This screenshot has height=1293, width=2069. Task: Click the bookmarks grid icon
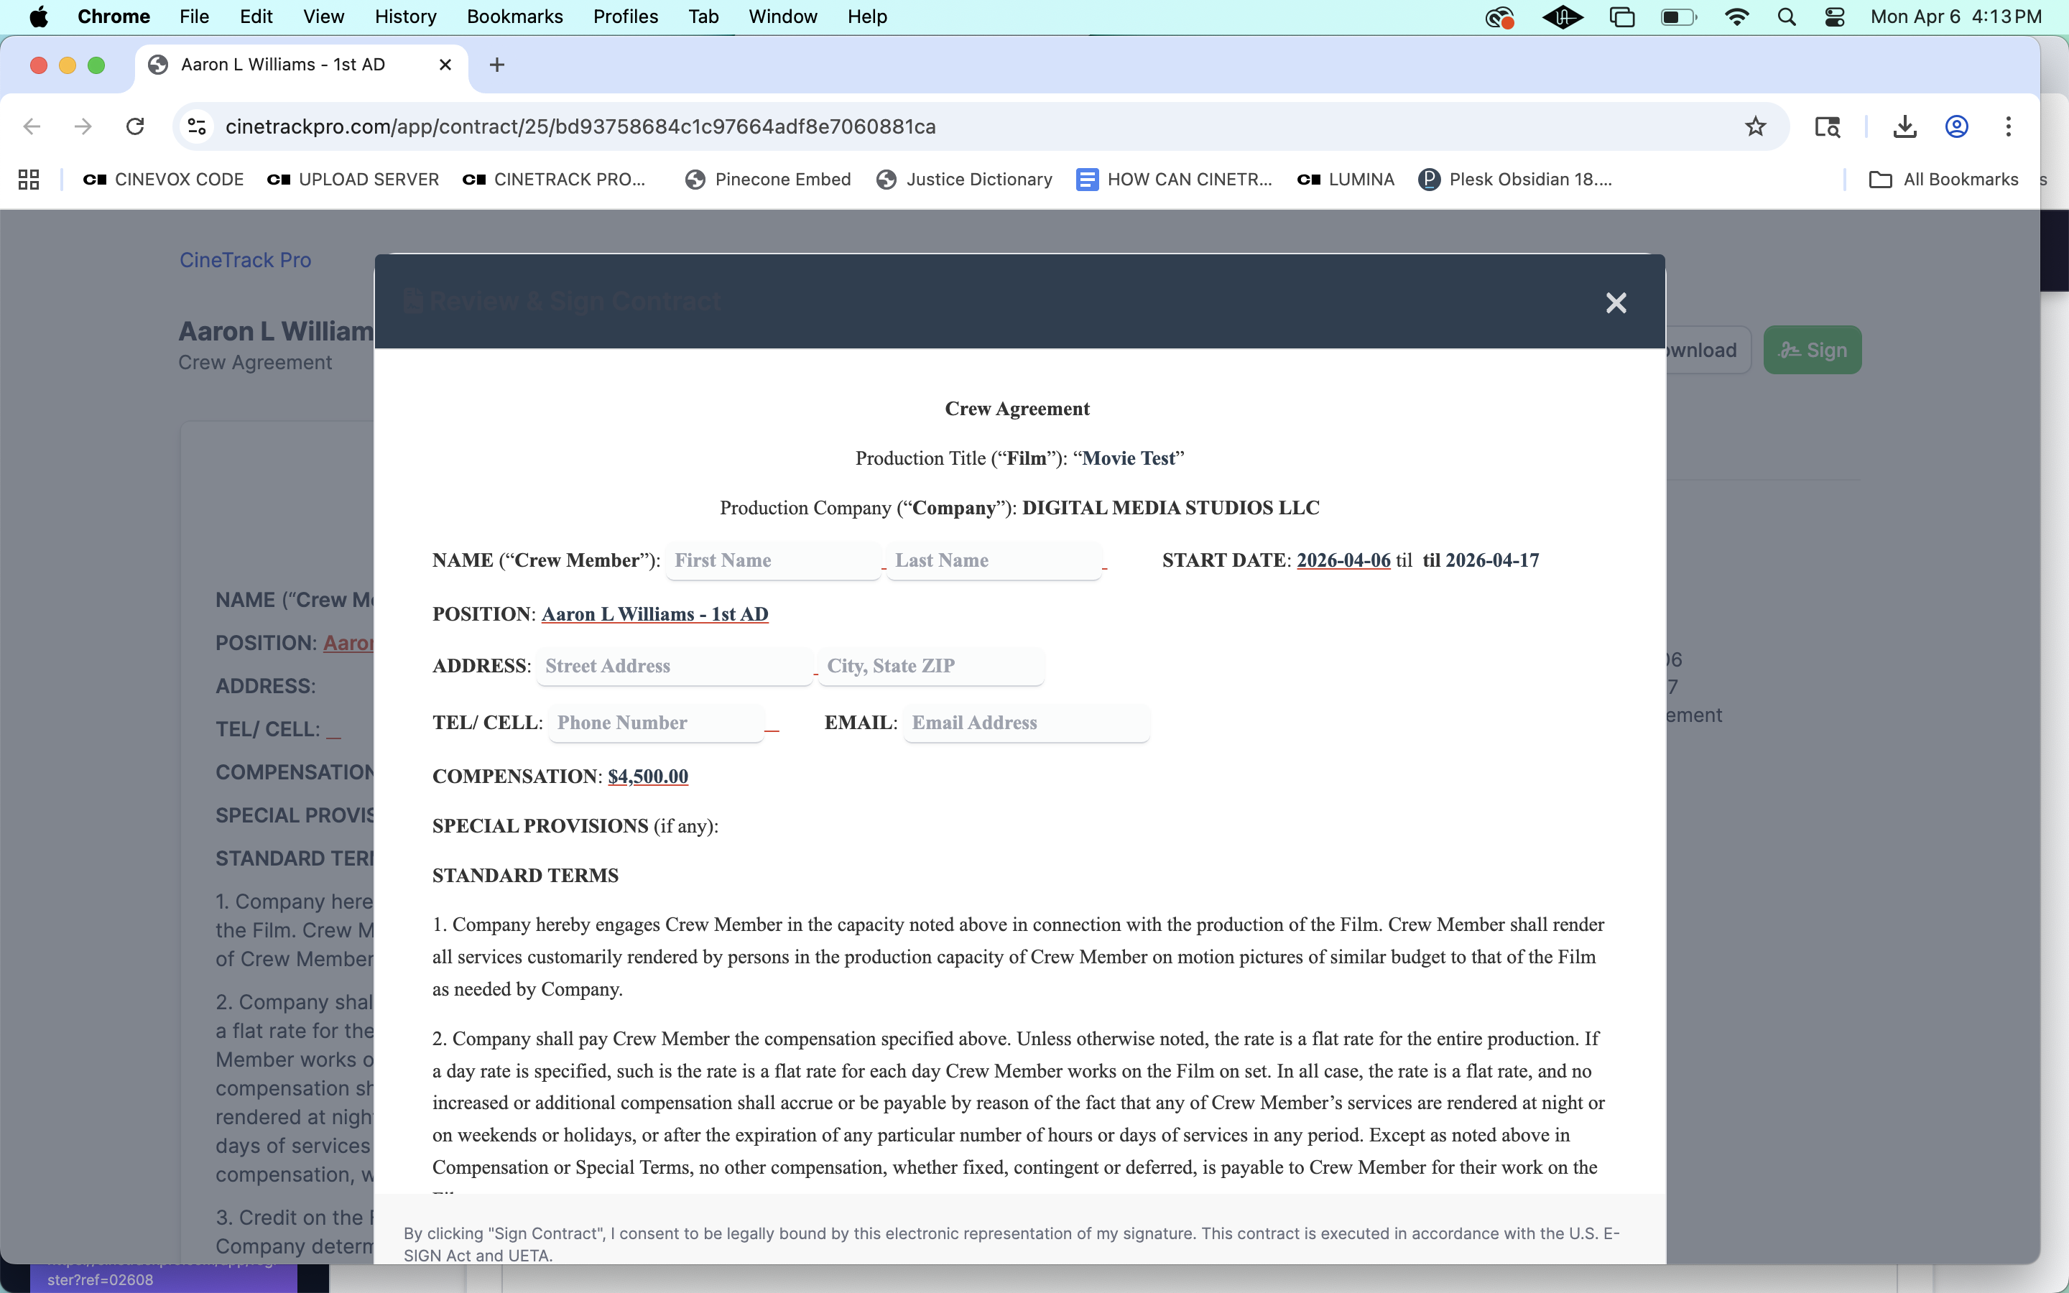28,179
